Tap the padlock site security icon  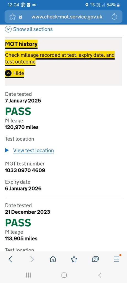[20, 17]
